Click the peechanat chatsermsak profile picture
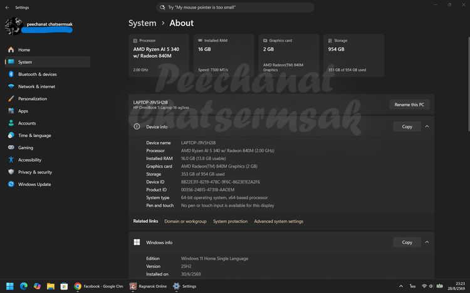This screenshot has height=293, width=470. point(14,26)
